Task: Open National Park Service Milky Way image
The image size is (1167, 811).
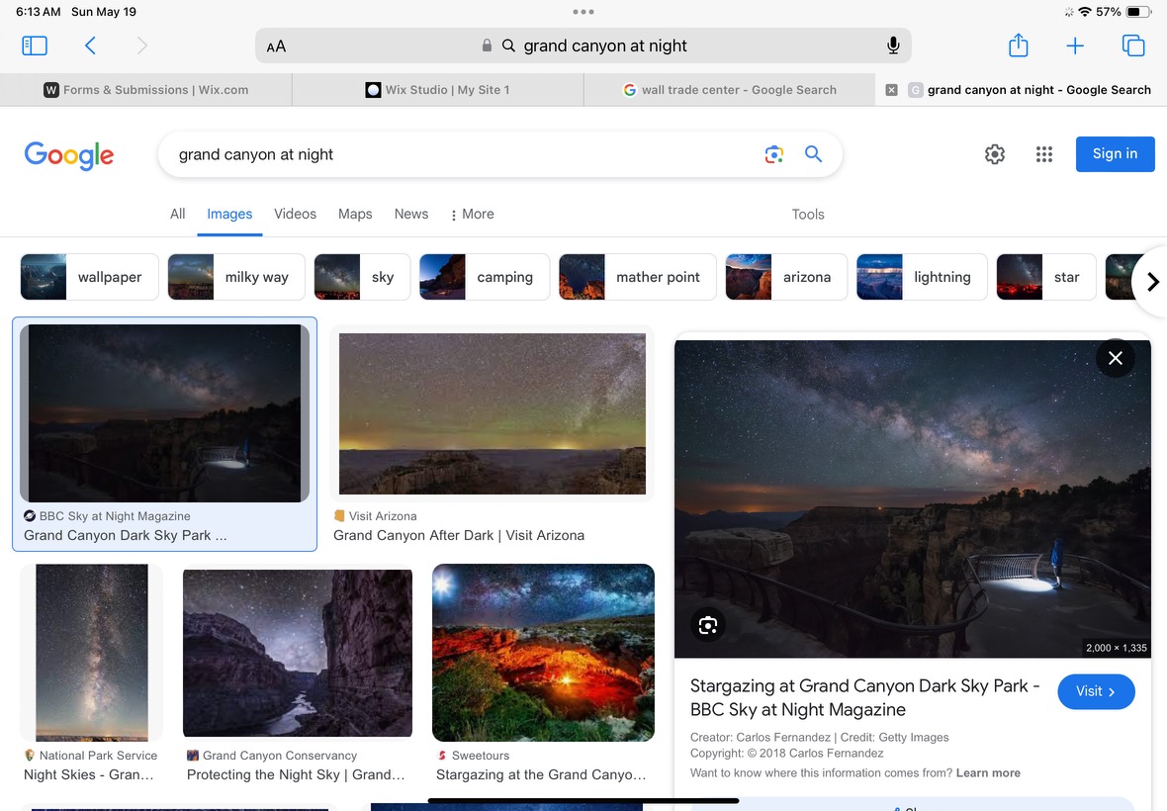Action: pos(92,653)
